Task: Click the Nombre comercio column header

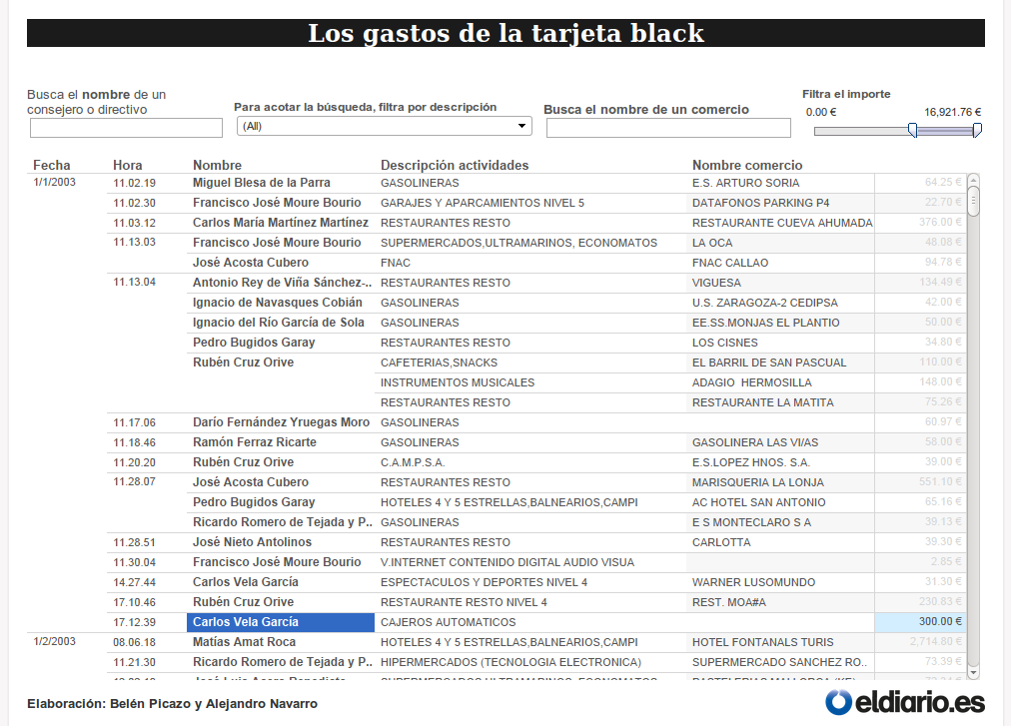Action: click(x=747, y=165)
